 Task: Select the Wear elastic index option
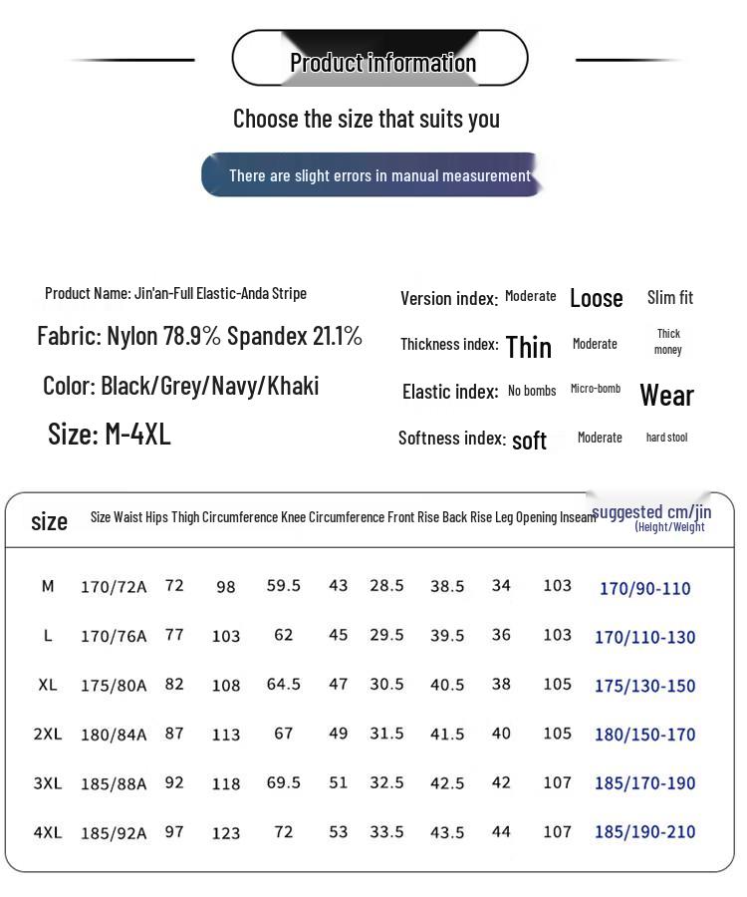coord(666,395)
